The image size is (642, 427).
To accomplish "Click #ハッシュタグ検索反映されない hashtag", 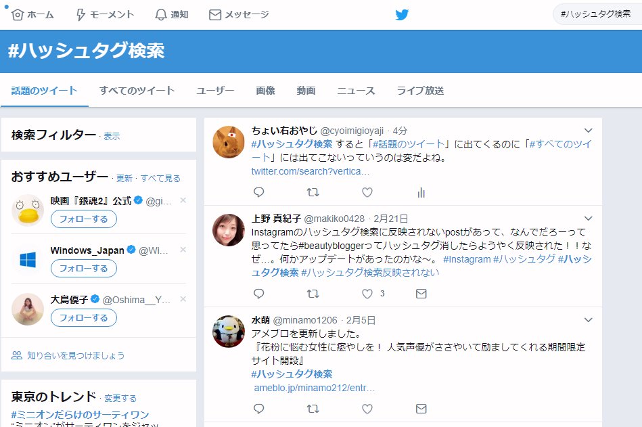I will click(370, 273).
